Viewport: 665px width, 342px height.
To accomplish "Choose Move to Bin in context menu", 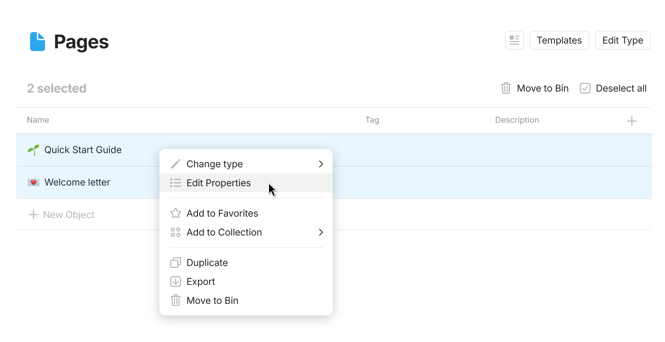I will coord(212,300).
